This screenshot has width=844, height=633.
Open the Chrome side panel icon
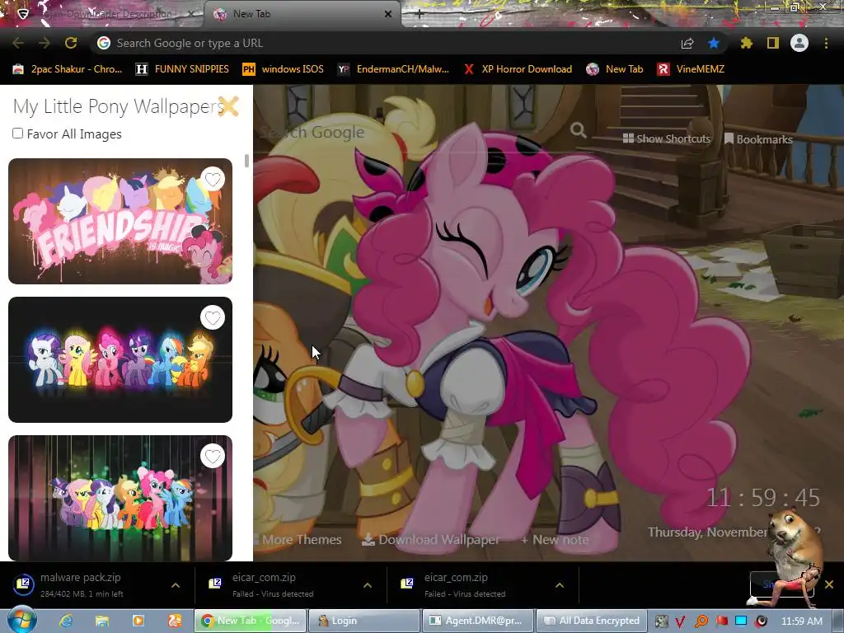pos(773,43)
